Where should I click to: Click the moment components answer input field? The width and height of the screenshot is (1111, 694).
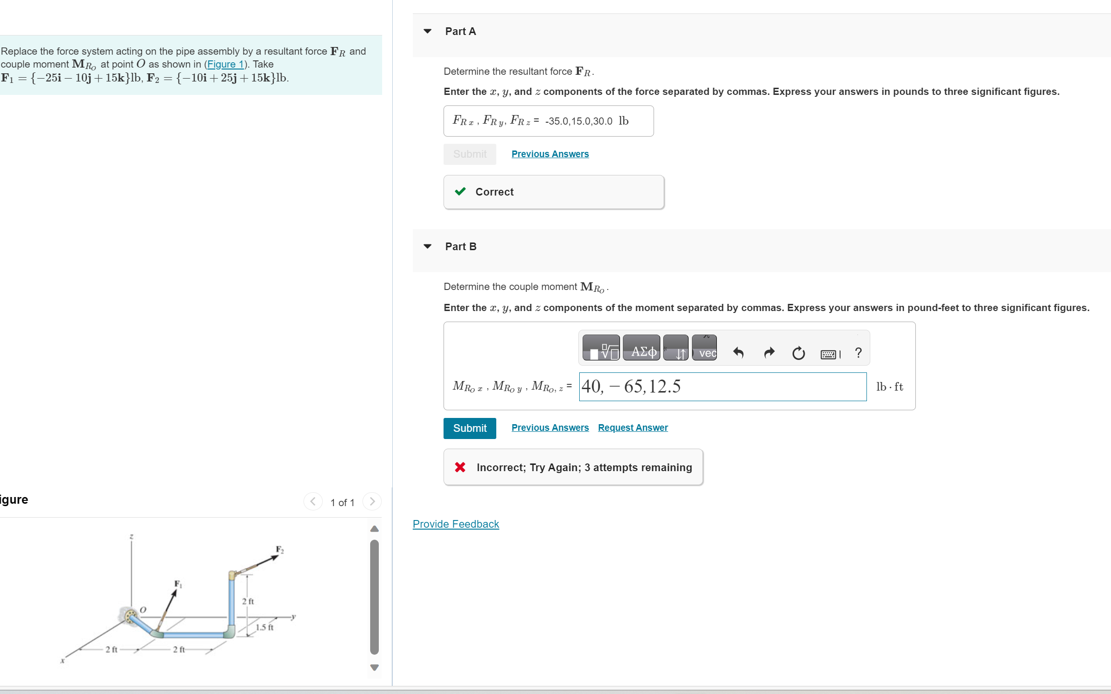point(722,387)
